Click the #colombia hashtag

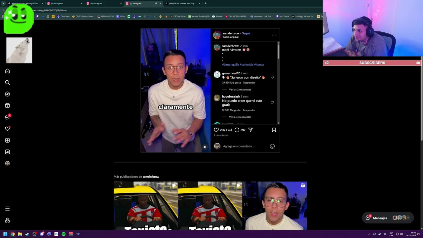tap(247, 64)
